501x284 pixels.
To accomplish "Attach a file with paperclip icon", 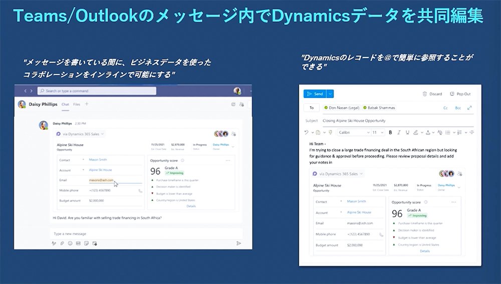I will coord(62,243).
